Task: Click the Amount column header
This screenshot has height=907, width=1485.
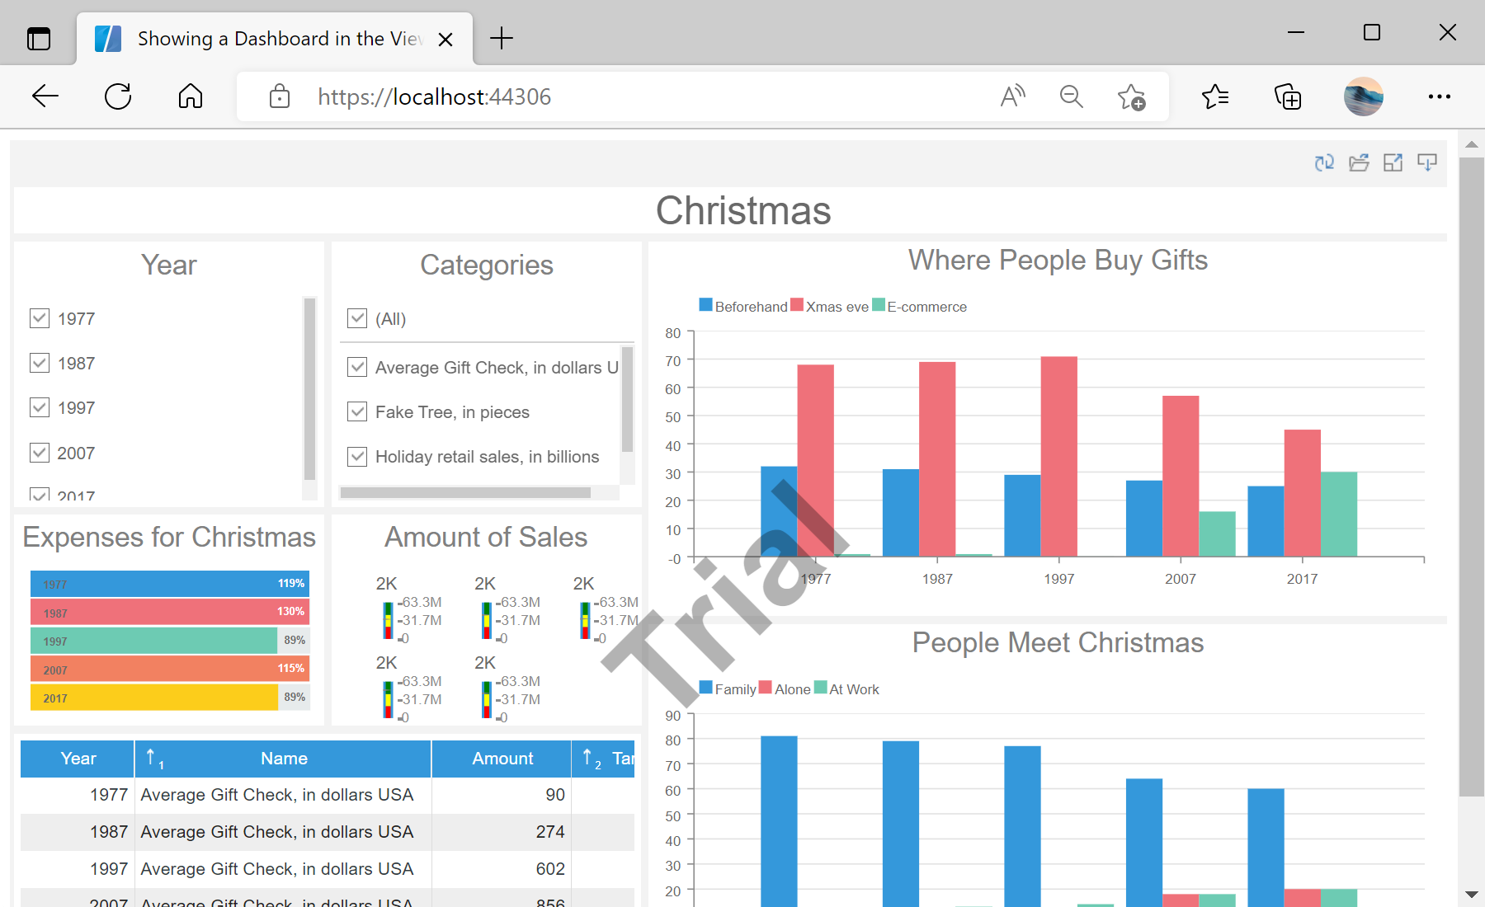Action: coord(502,759)
